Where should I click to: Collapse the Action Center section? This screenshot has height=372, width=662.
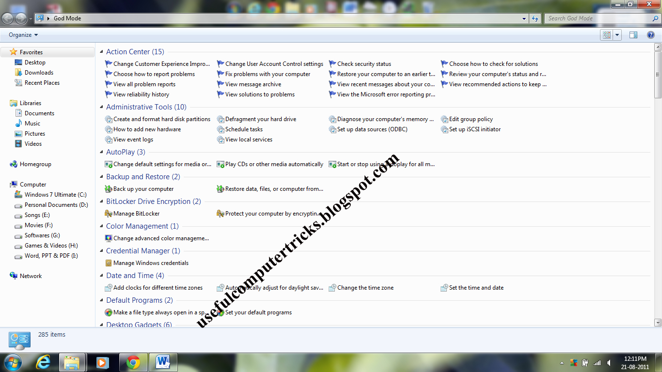[100, 51]
